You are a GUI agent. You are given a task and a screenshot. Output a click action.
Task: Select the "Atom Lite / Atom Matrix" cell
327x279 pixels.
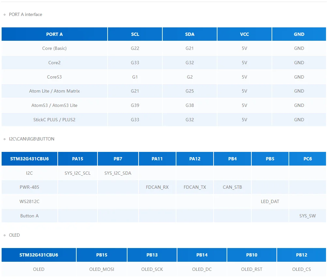click(54, 91)
